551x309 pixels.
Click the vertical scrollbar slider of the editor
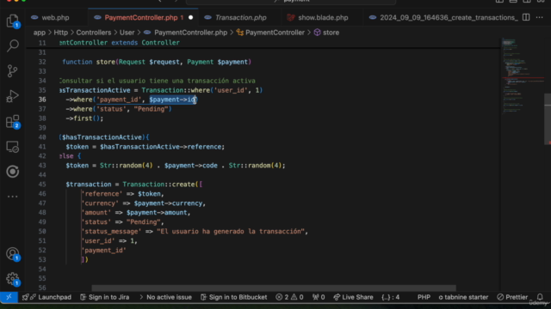pyautogui.click(x=548, y=119)
